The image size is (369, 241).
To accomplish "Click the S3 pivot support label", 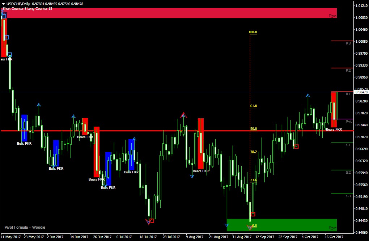I will tap(348, 196).
